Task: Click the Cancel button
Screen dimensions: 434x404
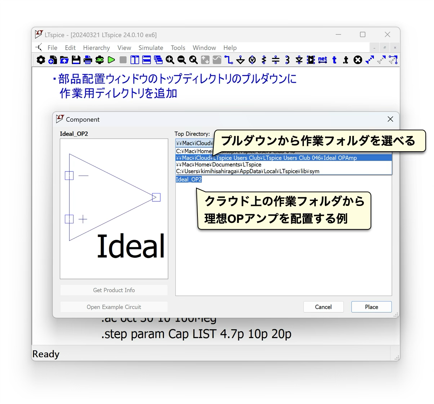Action: pyautogui.click(x=323, y=307)
